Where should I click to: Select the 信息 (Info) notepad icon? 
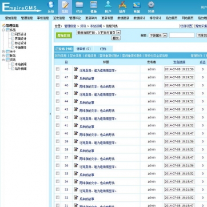(x=65, y=5)
